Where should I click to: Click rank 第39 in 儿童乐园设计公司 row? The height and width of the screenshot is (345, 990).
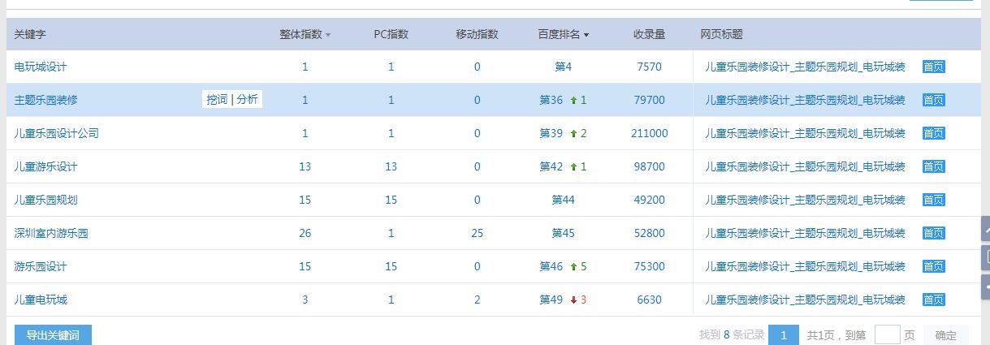(x=551, y=133)
